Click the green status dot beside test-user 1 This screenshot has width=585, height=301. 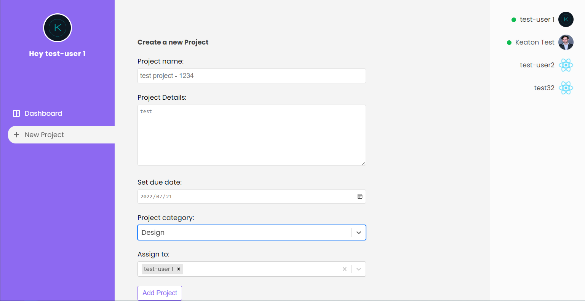click(514, 19)
